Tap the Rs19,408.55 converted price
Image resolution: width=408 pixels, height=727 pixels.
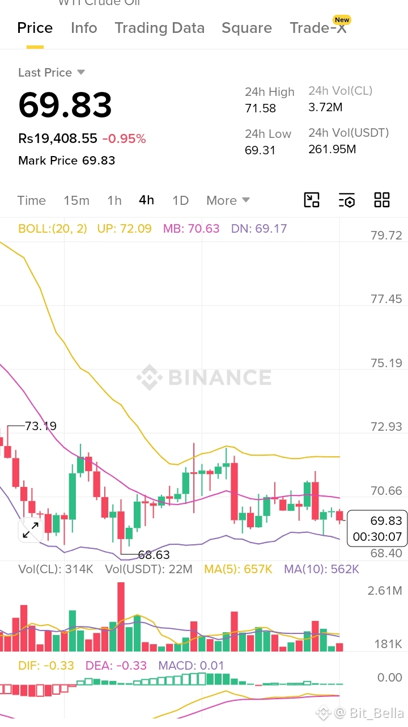58,138
